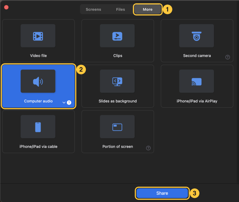Open help for Second camera
The image size is (239, 202).
pos(228,57)
